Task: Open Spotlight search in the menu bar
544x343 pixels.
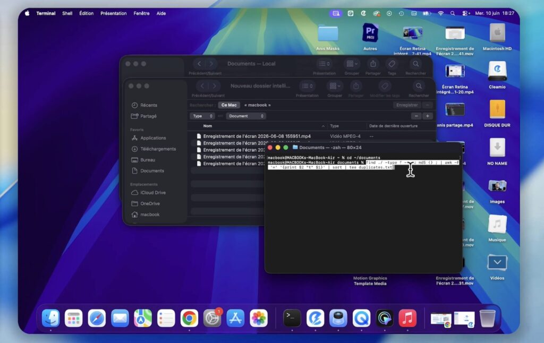Action: point(453,13)
